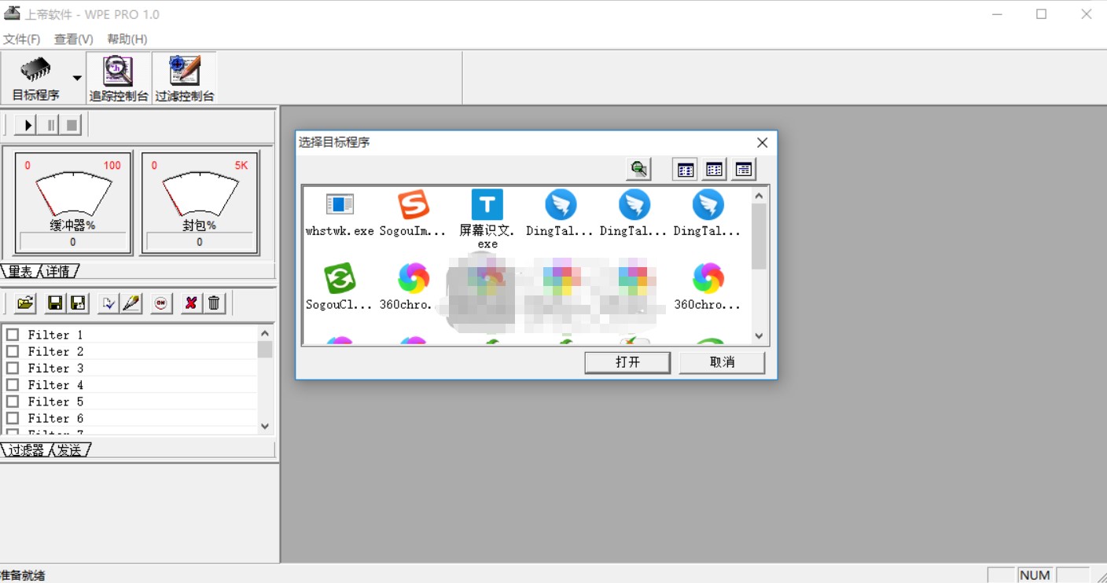Image resolution: width=1107 pixels, height=583 pixels.
Task: Toggle the red ON filter button
Action: (161, 303)
